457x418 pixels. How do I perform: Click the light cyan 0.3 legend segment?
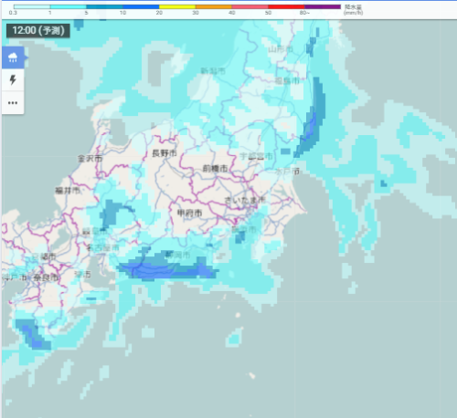coord(32,6)
